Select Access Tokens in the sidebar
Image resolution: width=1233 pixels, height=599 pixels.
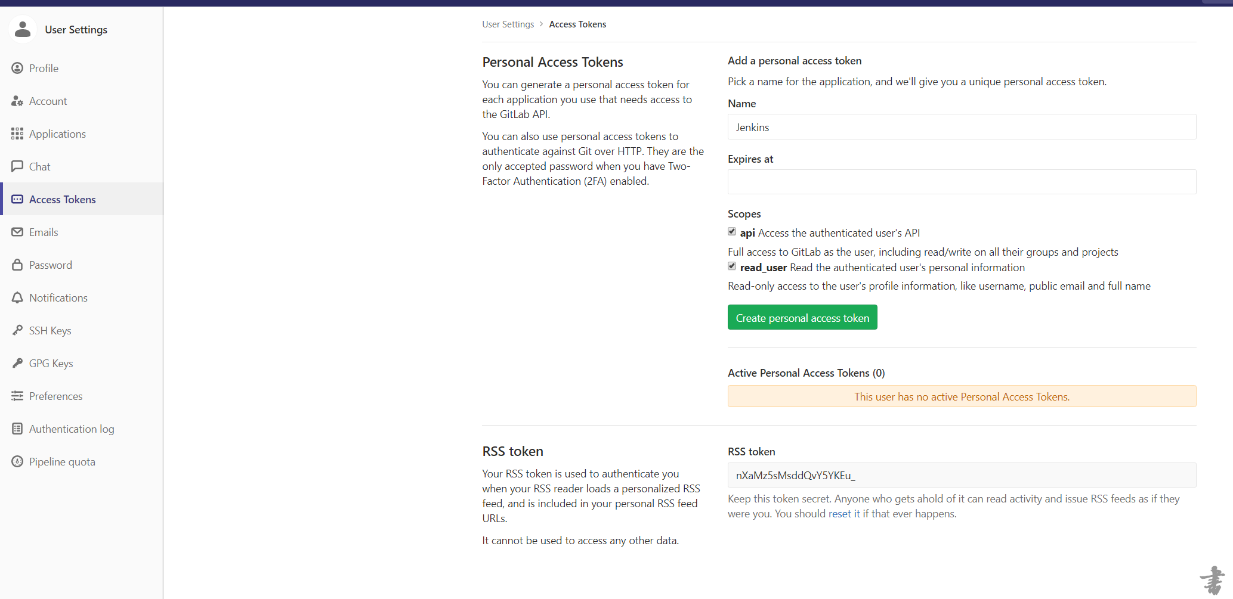pyautogui.click(x=62, y=199)
